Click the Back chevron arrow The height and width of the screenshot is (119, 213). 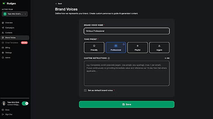[56, 4]
